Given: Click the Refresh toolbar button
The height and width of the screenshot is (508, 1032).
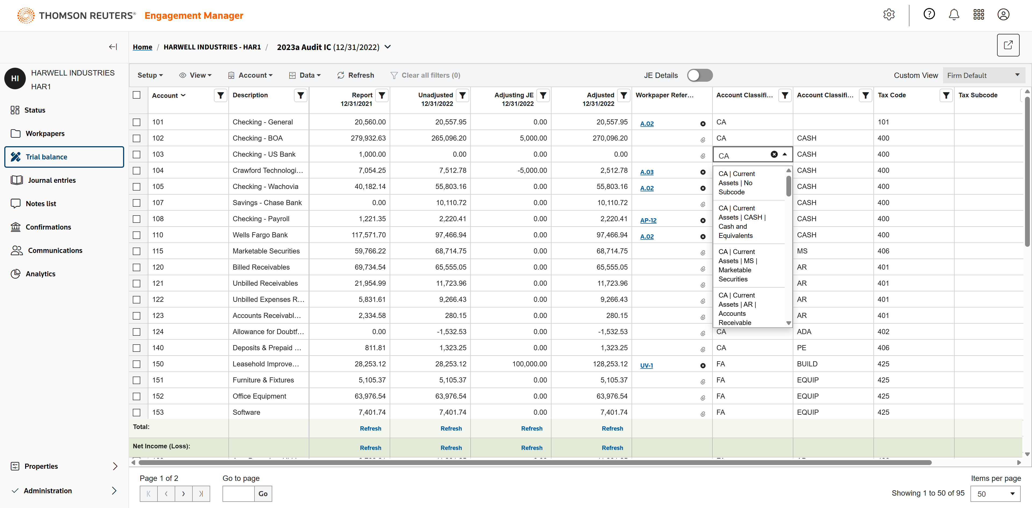Looking at the screenshot, I should click(355, 75).
